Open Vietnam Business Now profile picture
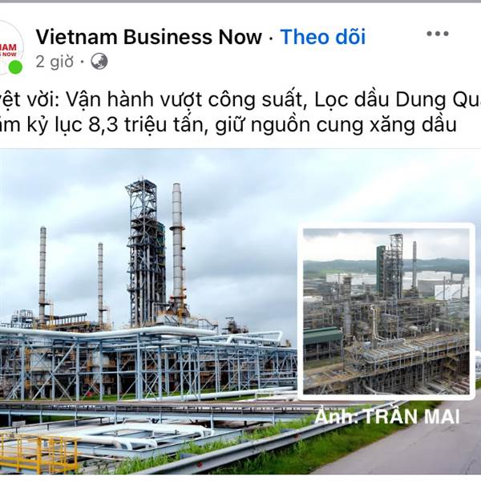This screenshot has width=481, height=481. (x=10, y=47)
